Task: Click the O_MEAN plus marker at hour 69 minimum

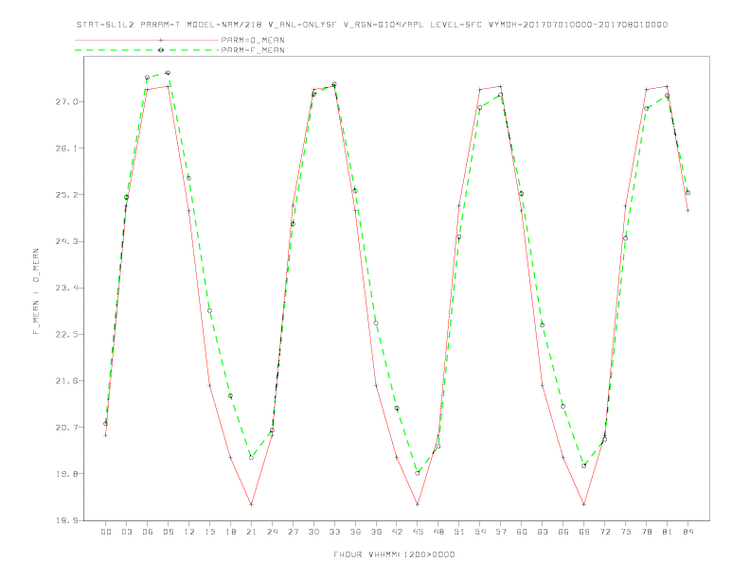Action: (x=584, y=504)
